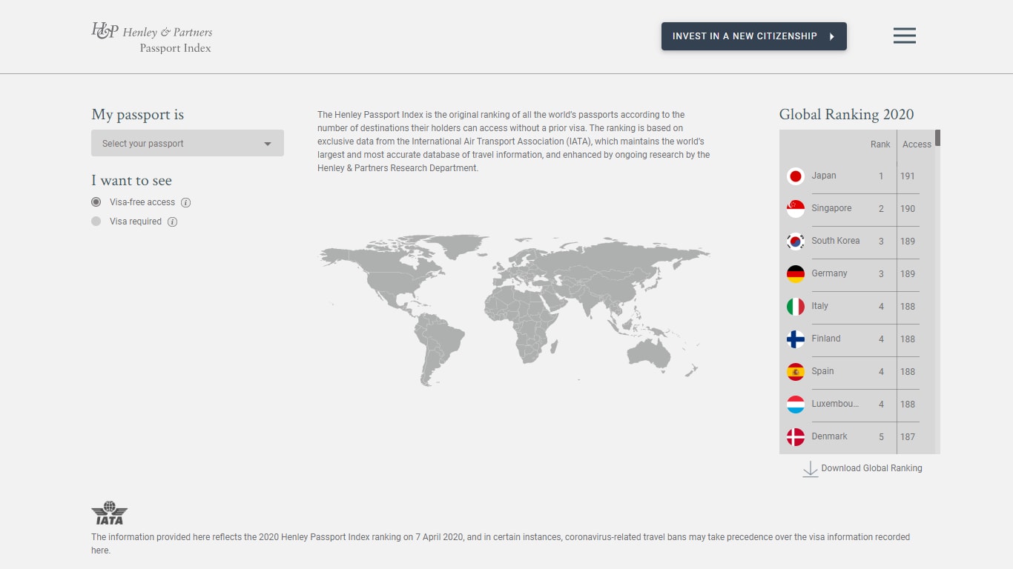Click the Spain flag icon
1013x569 pixels.
795,372
